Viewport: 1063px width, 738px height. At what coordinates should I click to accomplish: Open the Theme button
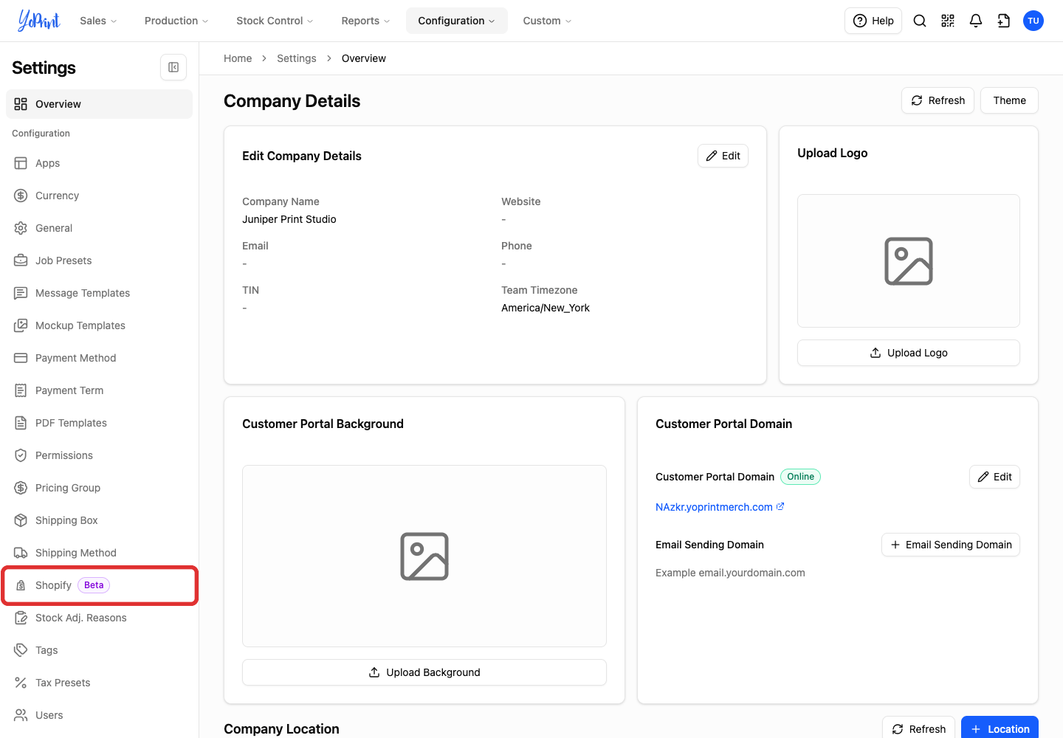pyautogui.click(x=1009, y=100)
